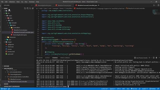Click the Java language mode indicator
The width and height of the screenshot is (160, 90).
click(128, 89)
